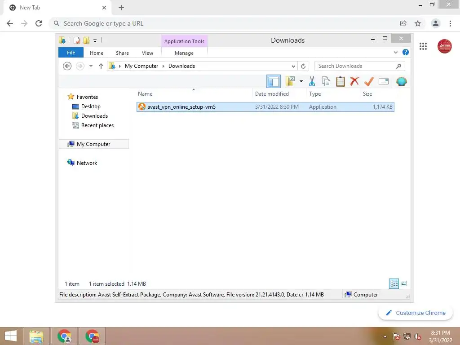
Task: Bookmark this tab with the star icon
Action: coord(418,23)
